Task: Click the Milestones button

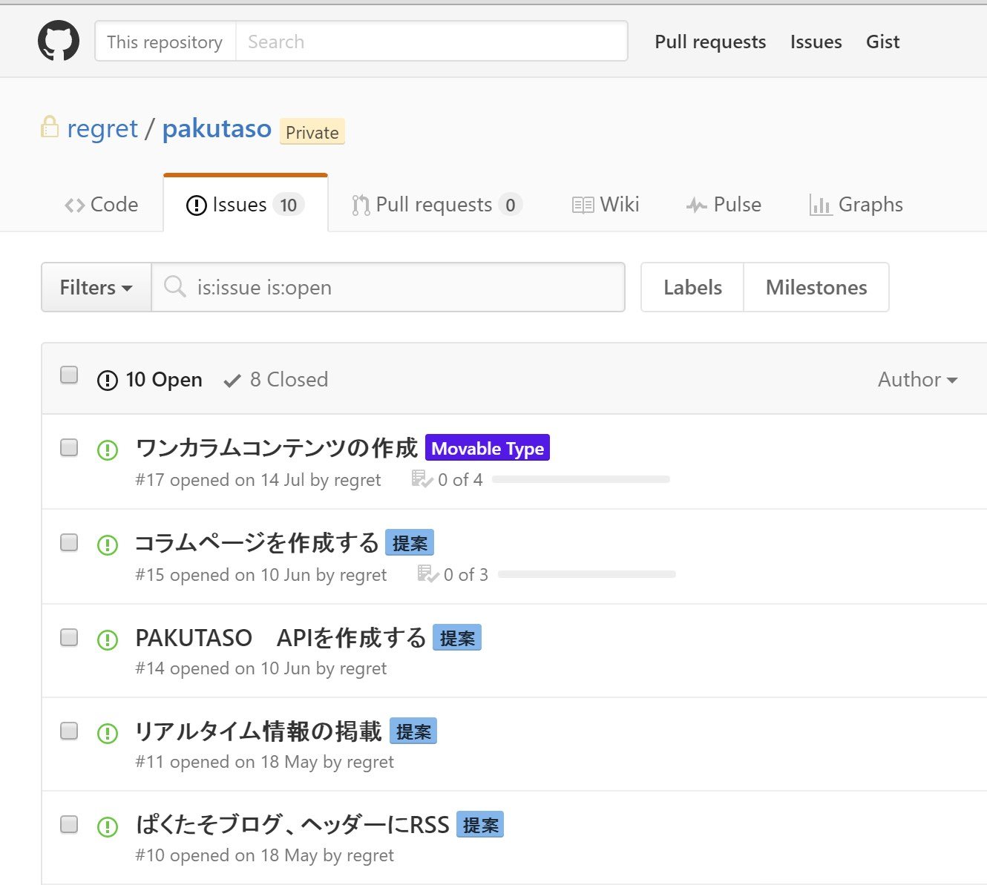Action: point(816,287)
